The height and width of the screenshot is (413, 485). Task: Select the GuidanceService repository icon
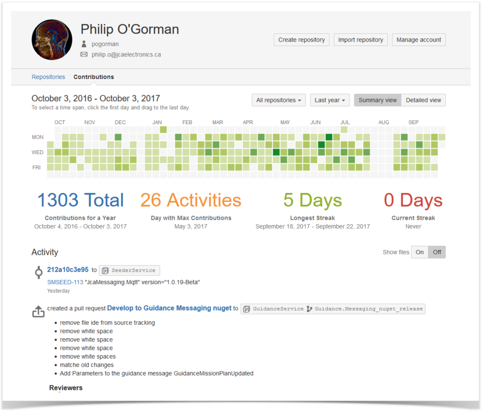click(x=247, y=308)
